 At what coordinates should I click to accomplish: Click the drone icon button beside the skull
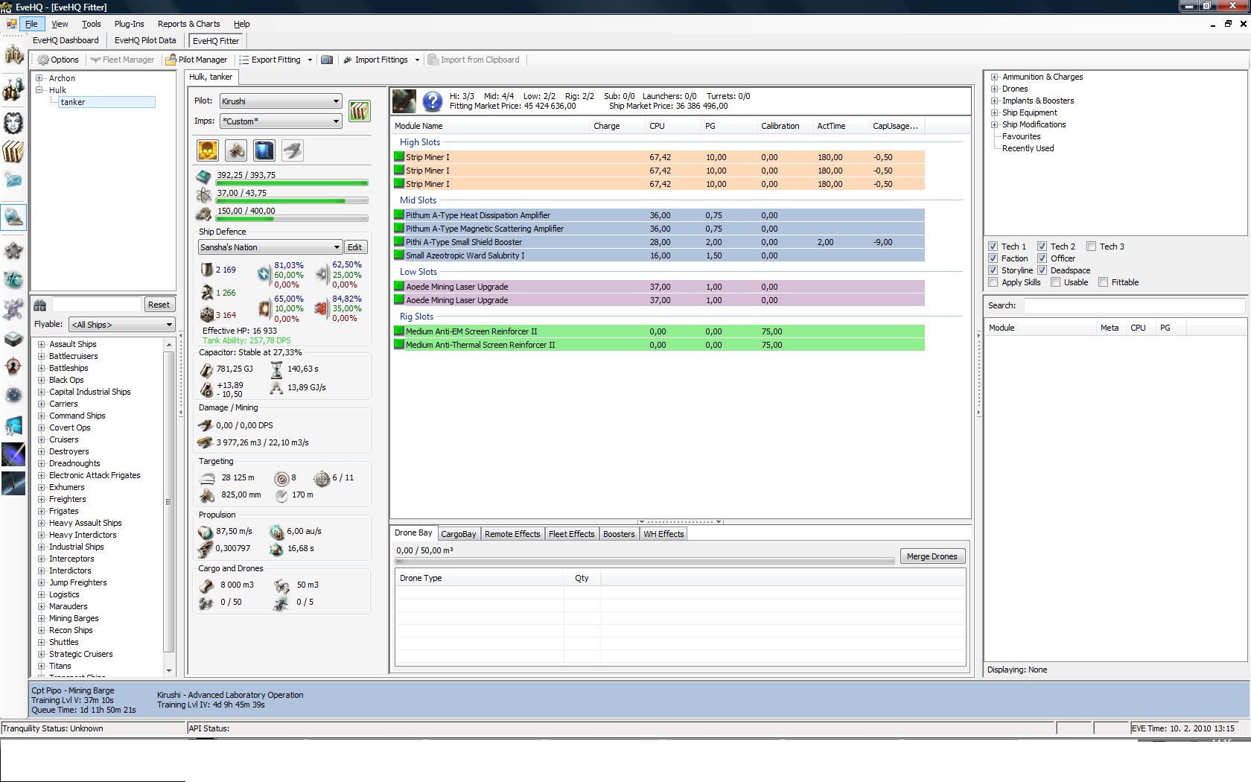click(236, 150)
